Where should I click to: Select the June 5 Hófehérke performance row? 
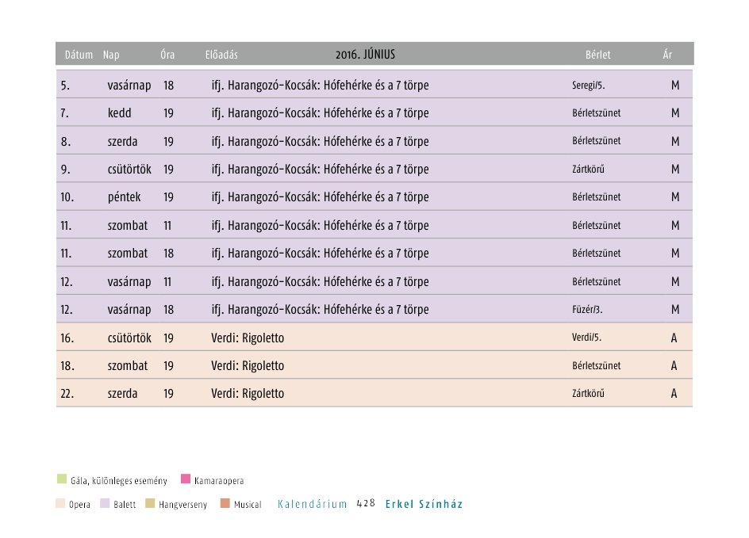(320, 85)
